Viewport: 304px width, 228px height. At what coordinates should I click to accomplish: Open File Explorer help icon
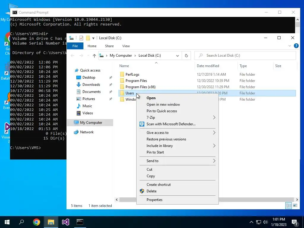(x=296, y=46)
